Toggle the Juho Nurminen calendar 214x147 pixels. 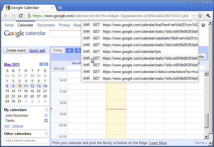pyautogui.click(x=17, y=116)
